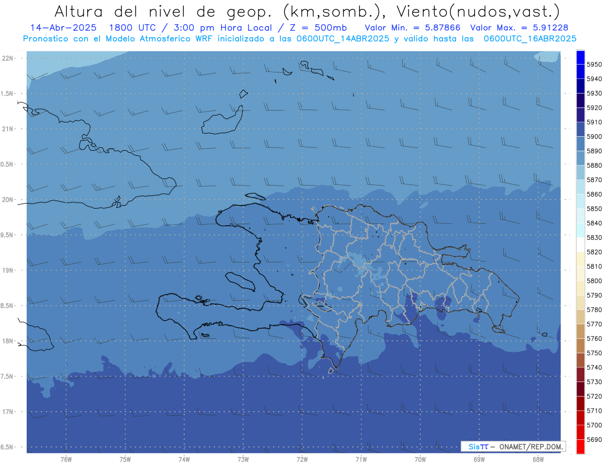The image size is (604, 466).
Task: Click the '5780' value on the color scale
Action: pos(594,310)
